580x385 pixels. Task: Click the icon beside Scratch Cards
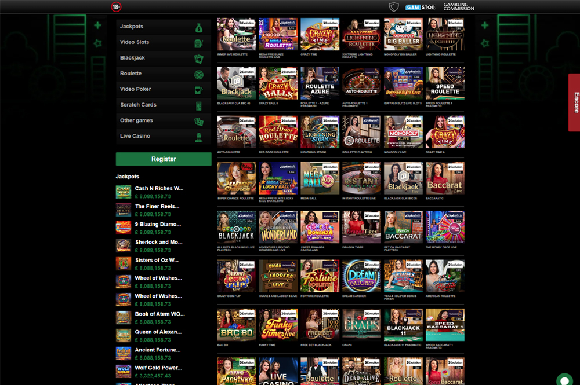198,107
